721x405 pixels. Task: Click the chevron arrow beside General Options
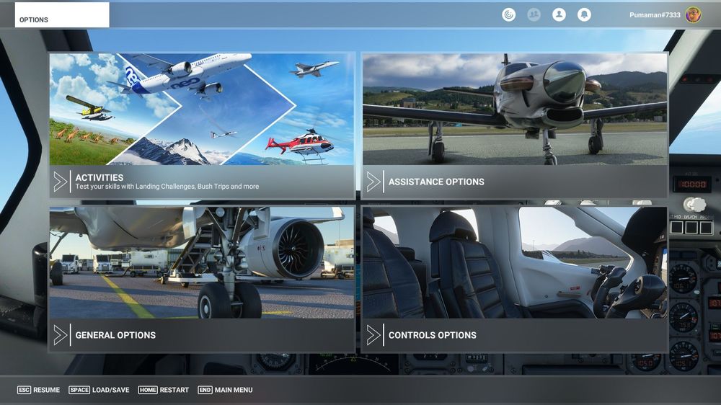pyautogui.click(x=61, y=335)
